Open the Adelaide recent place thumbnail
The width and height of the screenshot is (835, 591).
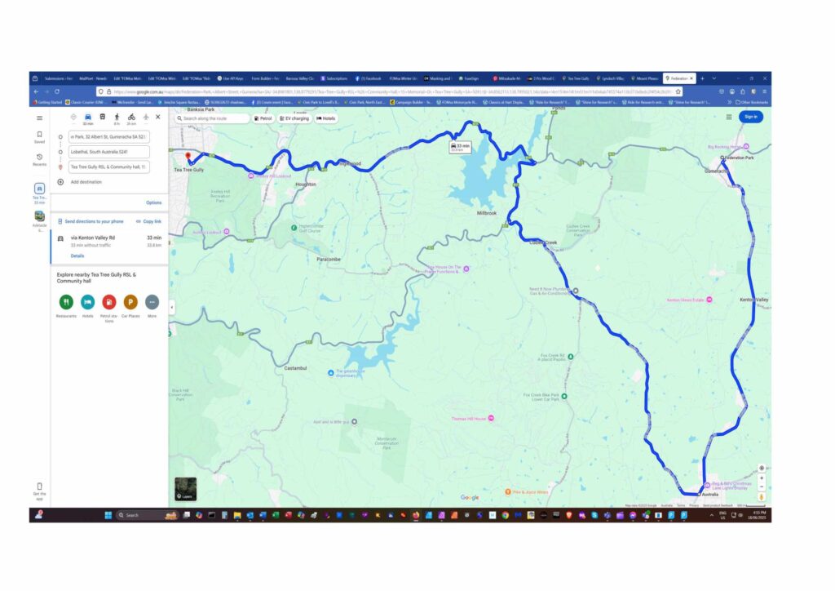click(x=39, y=220)
